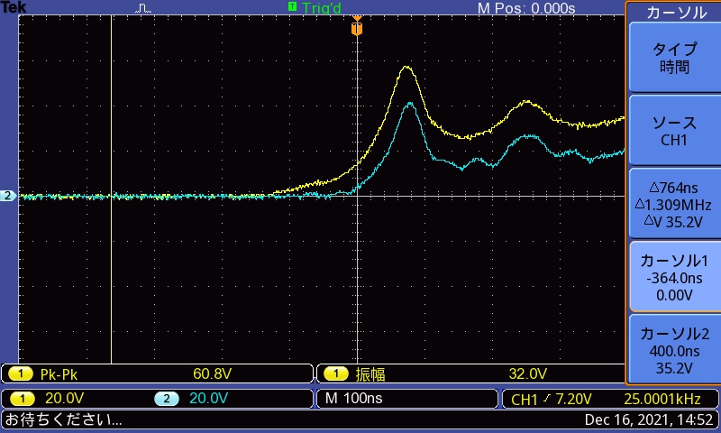Viewport: 721px width, 433px height.
Task: Click the 振幅 measurement label
Action: click(370, 374)
